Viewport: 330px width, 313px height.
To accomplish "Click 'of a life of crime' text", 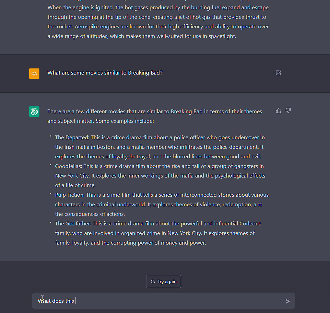I will (75, 185).
